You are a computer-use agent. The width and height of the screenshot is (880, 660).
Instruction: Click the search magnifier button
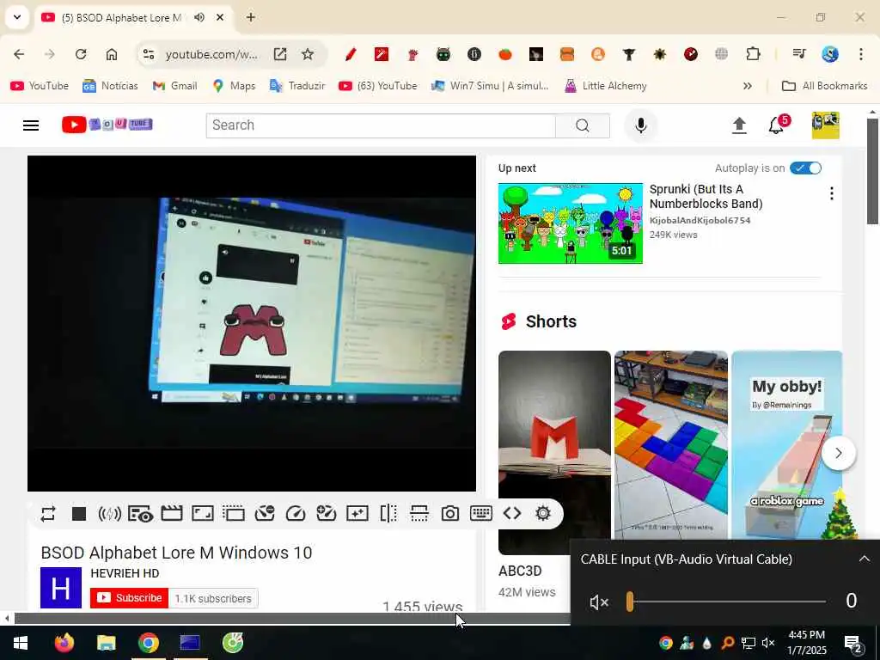pyautogui.click(x=583, y=125)
